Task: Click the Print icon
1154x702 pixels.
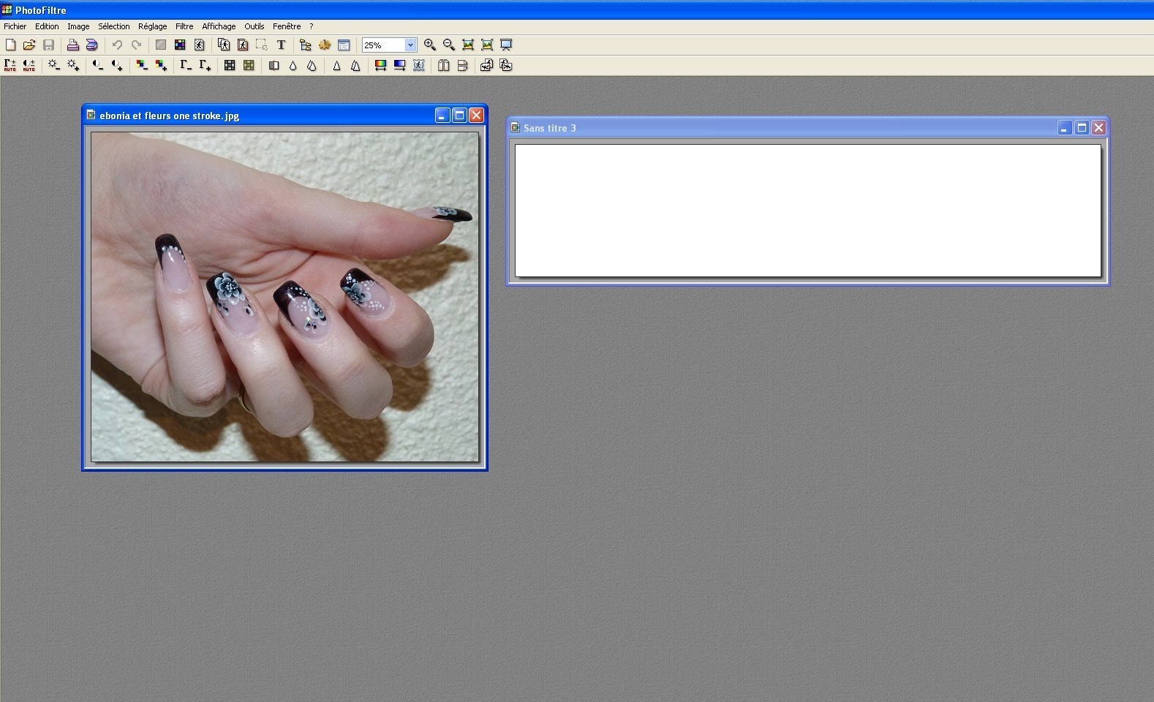Action: point(72,45)
